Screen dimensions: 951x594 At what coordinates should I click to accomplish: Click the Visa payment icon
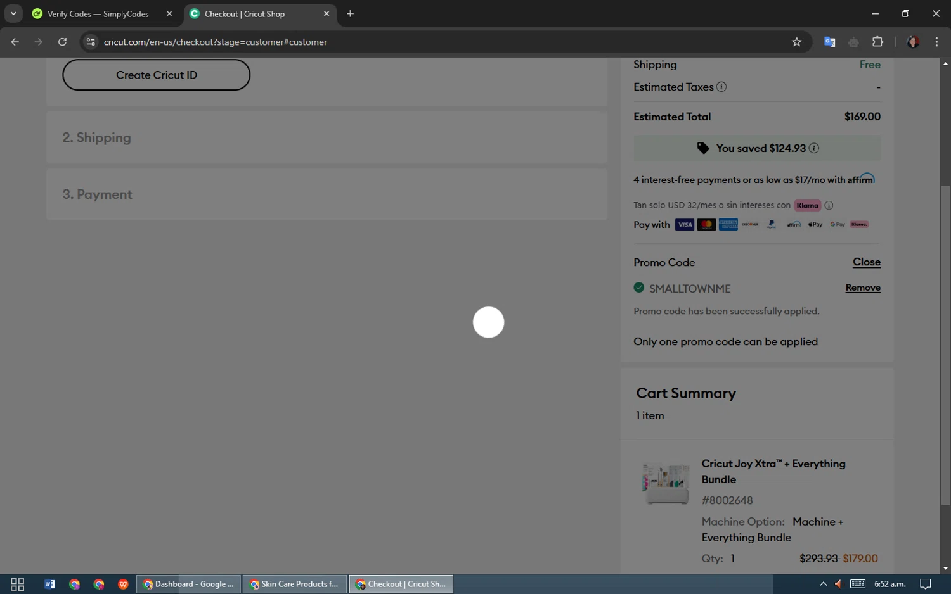[685, 225]
